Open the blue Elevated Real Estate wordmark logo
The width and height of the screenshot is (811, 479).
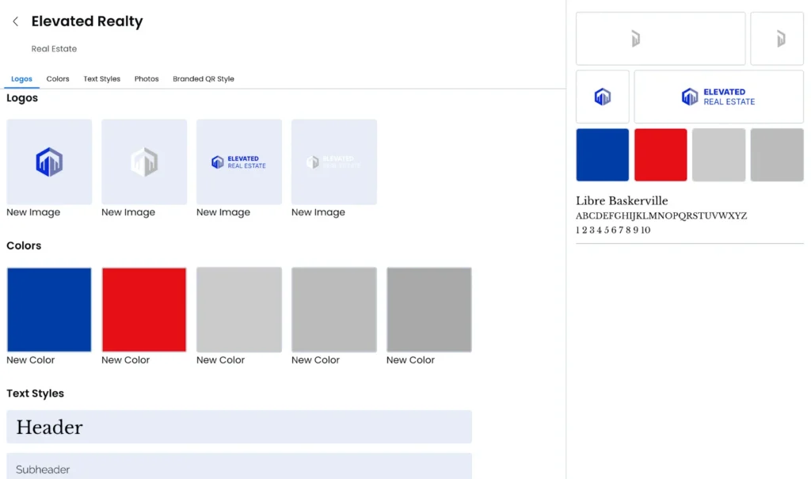(239, 162)
